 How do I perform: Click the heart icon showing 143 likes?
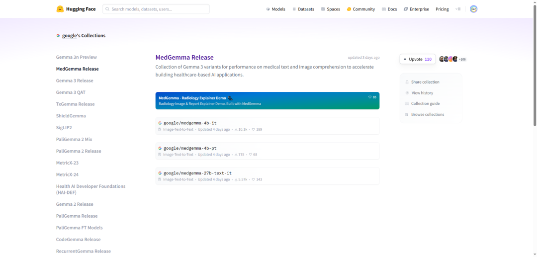click(x=254, y=179)
